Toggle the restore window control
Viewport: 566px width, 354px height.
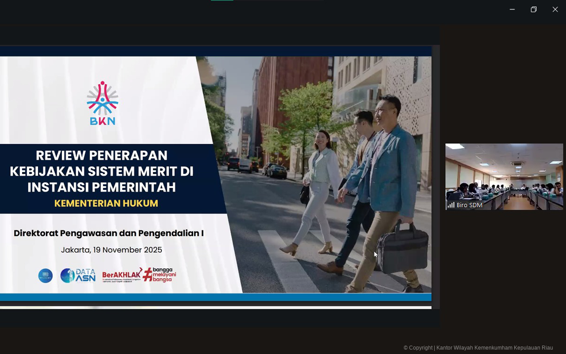click(533, 9)
